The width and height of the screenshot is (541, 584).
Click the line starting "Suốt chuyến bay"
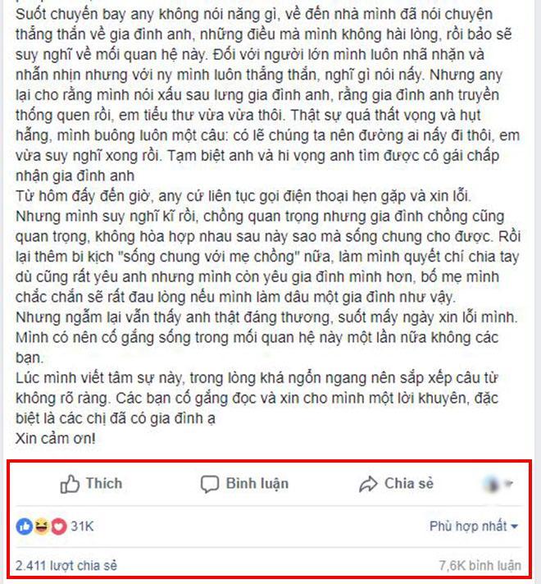point(254,15)
